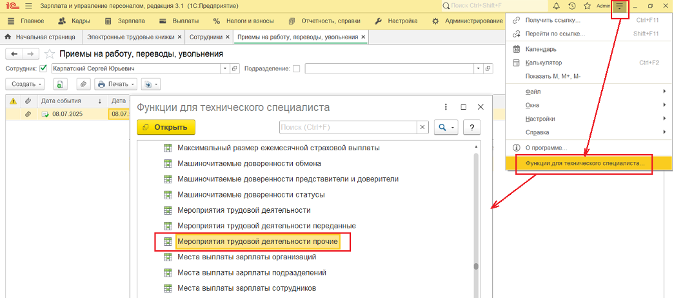Viewport: 674px width, 298px height.
Task: Open the Настройки submenu
Action: [540, 119]
